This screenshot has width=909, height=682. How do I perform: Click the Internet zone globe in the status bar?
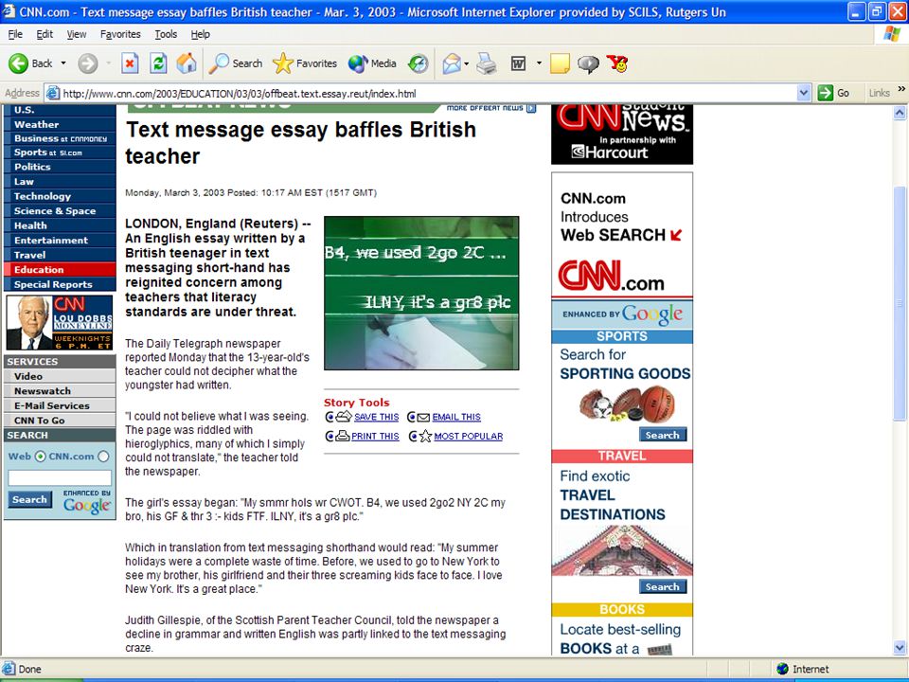[x=783, y=669]
